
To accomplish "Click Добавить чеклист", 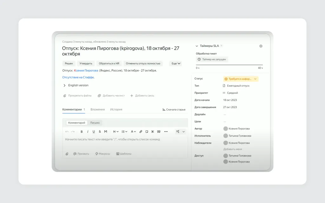I will (111, 95).
